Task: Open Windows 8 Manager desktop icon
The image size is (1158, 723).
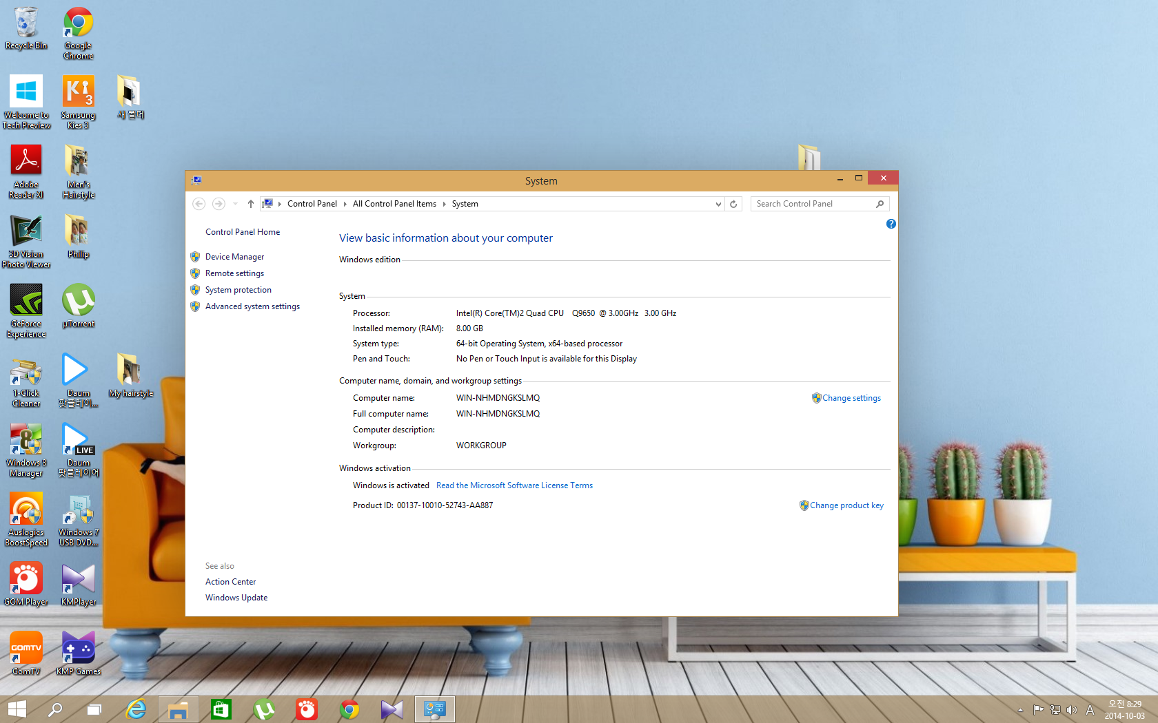Action: pyautogui.click(x=26, y=450)
